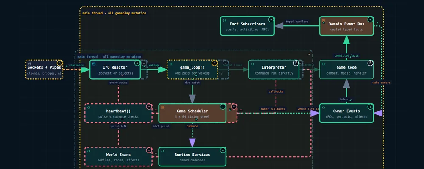Click the 'due batch' edge label
Screen dimensions: 424x169
pos(192,83)
